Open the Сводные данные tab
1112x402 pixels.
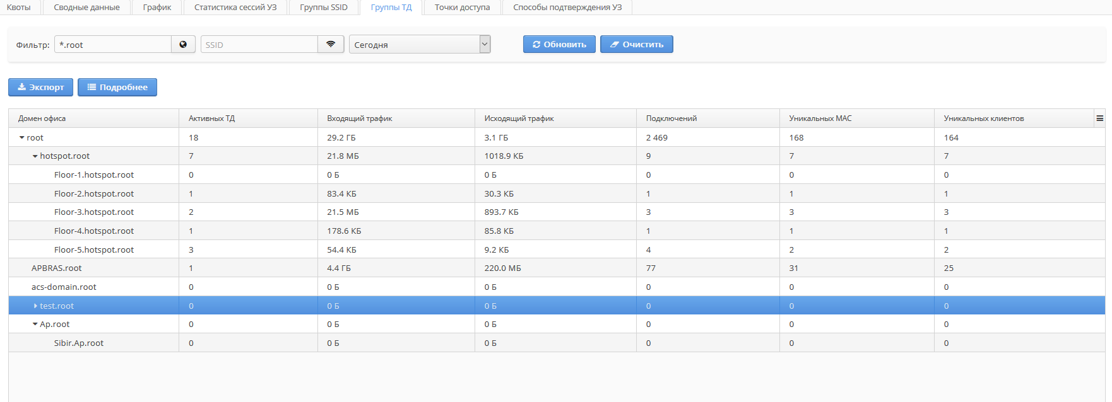(86, 8)
